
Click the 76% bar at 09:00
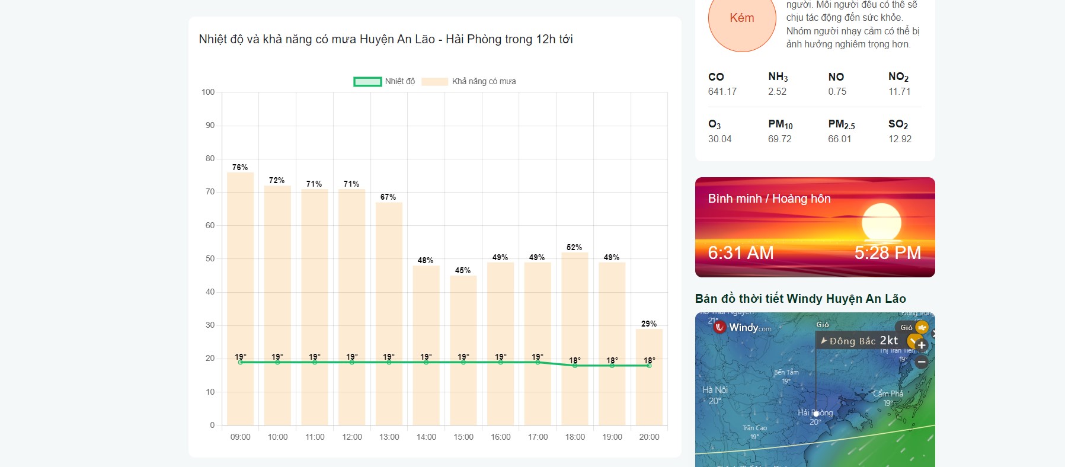[x=240, y=299]
